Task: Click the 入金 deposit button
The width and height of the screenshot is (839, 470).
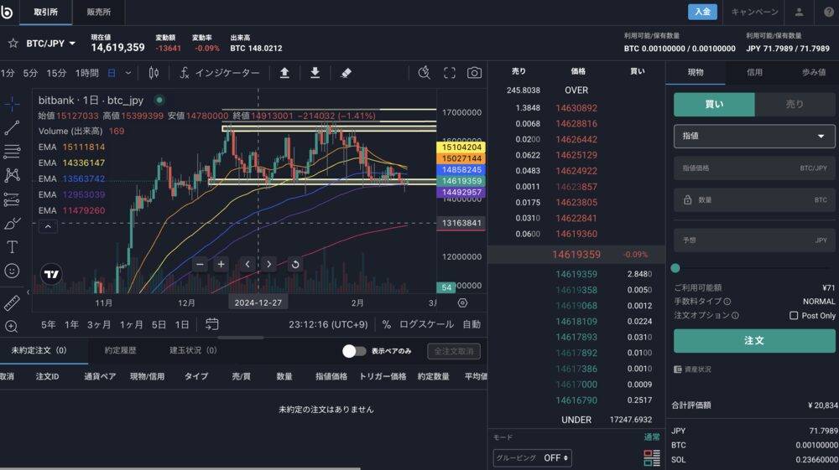Action: 702,12
